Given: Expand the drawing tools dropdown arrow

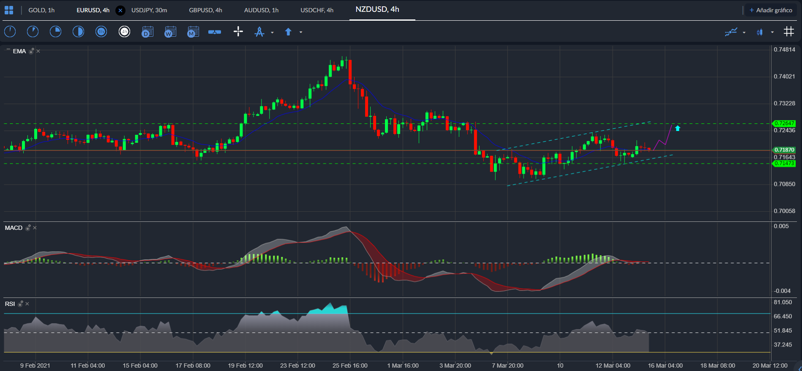Looking at the screenshot, I should click(x=272, y=32).
